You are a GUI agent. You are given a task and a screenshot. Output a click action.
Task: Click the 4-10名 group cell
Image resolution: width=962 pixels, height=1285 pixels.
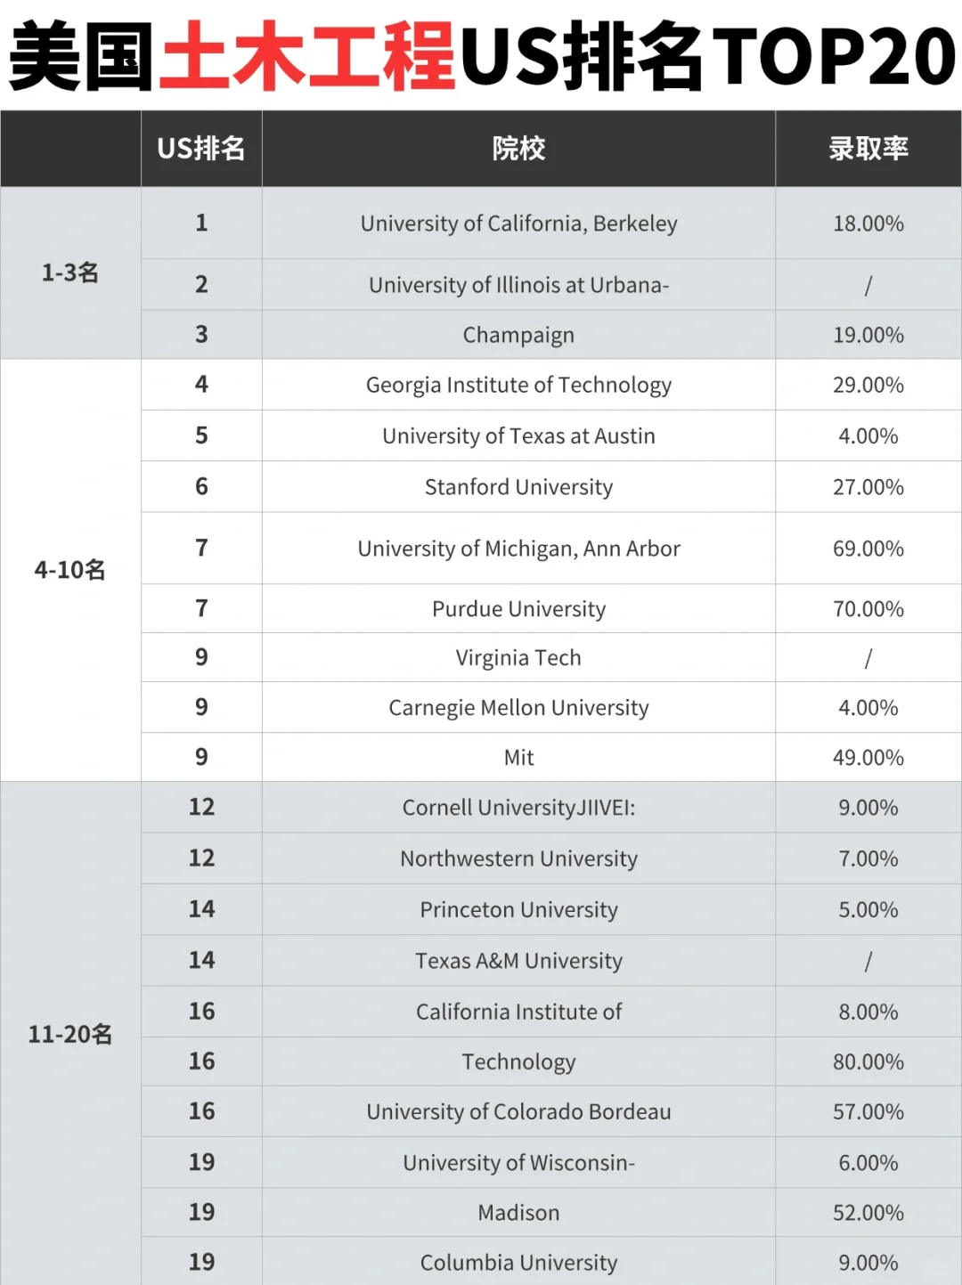tap(70, 570)
